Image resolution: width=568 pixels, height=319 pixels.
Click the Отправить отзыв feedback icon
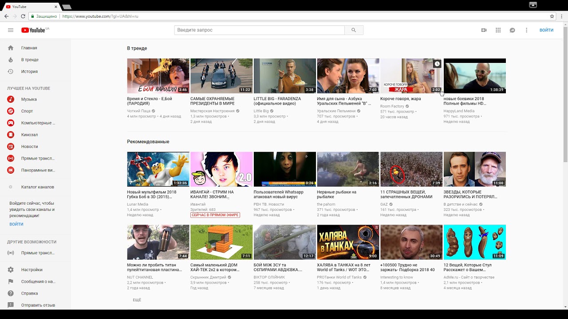coord(11,305)
